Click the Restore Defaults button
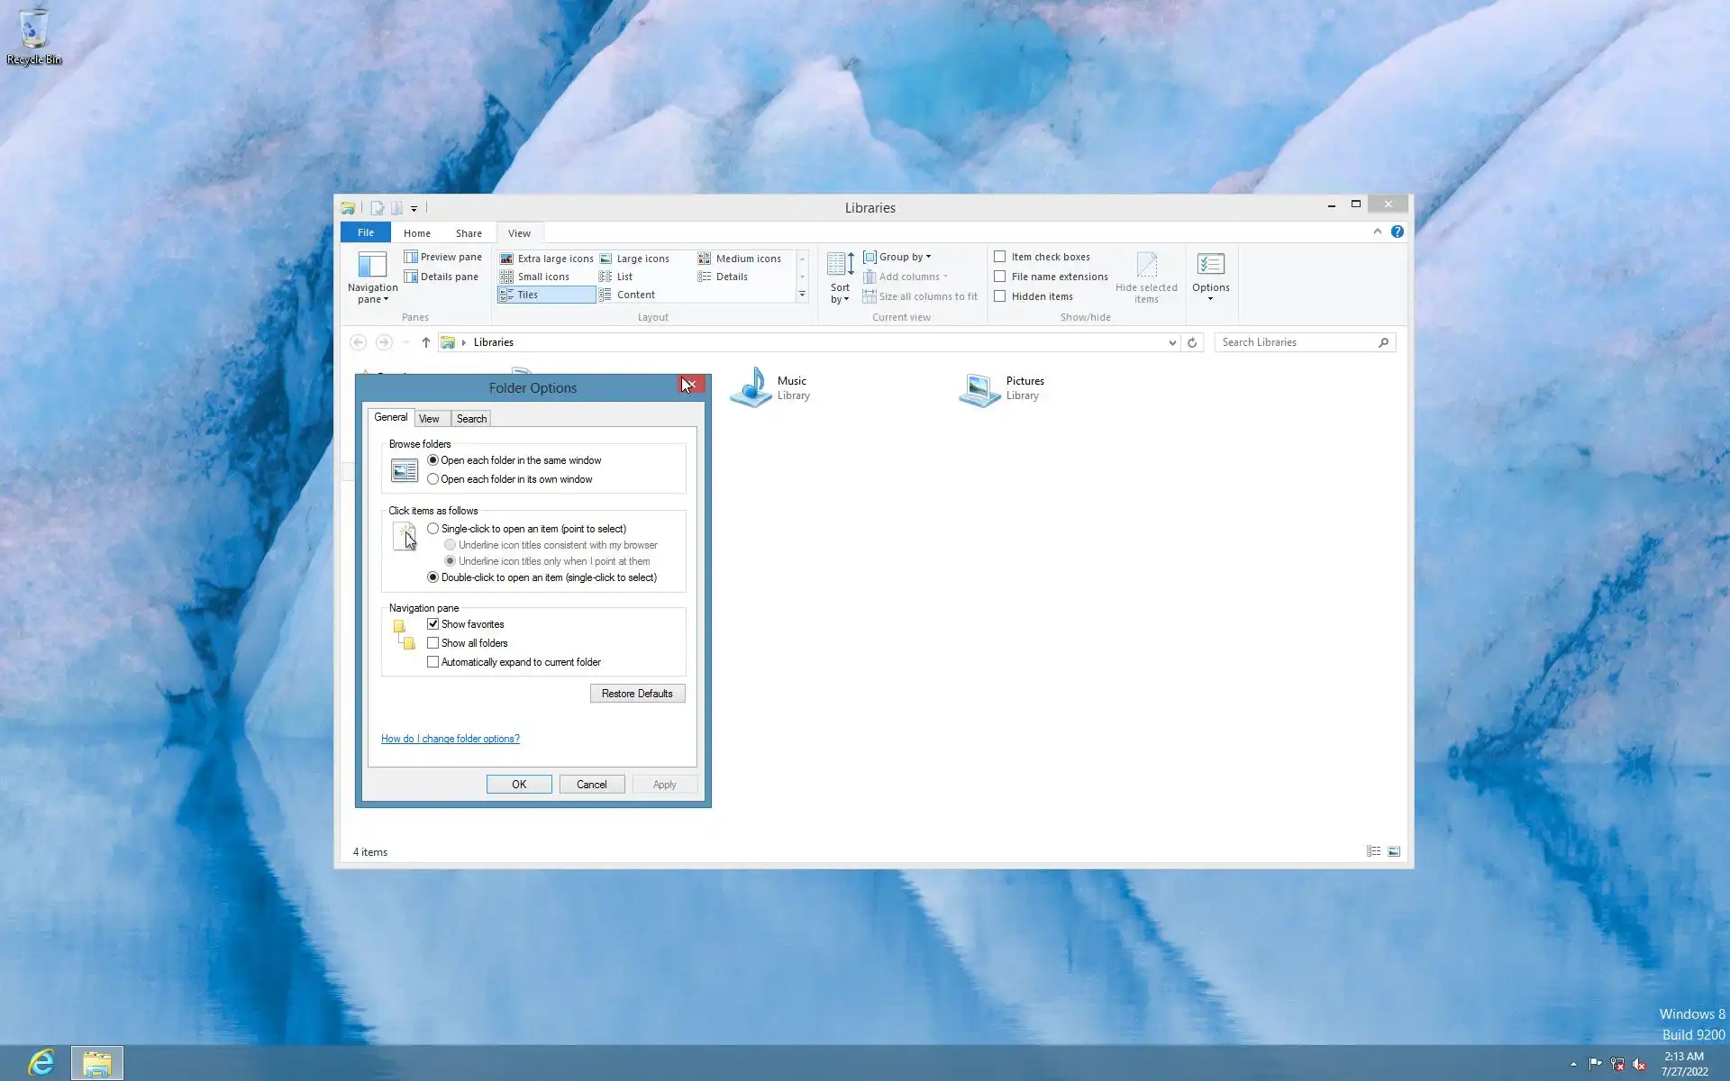Screen dimensions: 1730x1081 coord(637,694)
